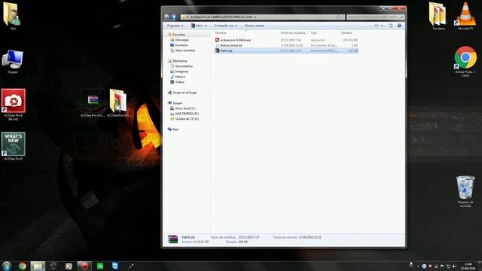The image size is (482, 271).
Task: Click the Patch.zip icon in details pane
Action: (x=172, y=239)
